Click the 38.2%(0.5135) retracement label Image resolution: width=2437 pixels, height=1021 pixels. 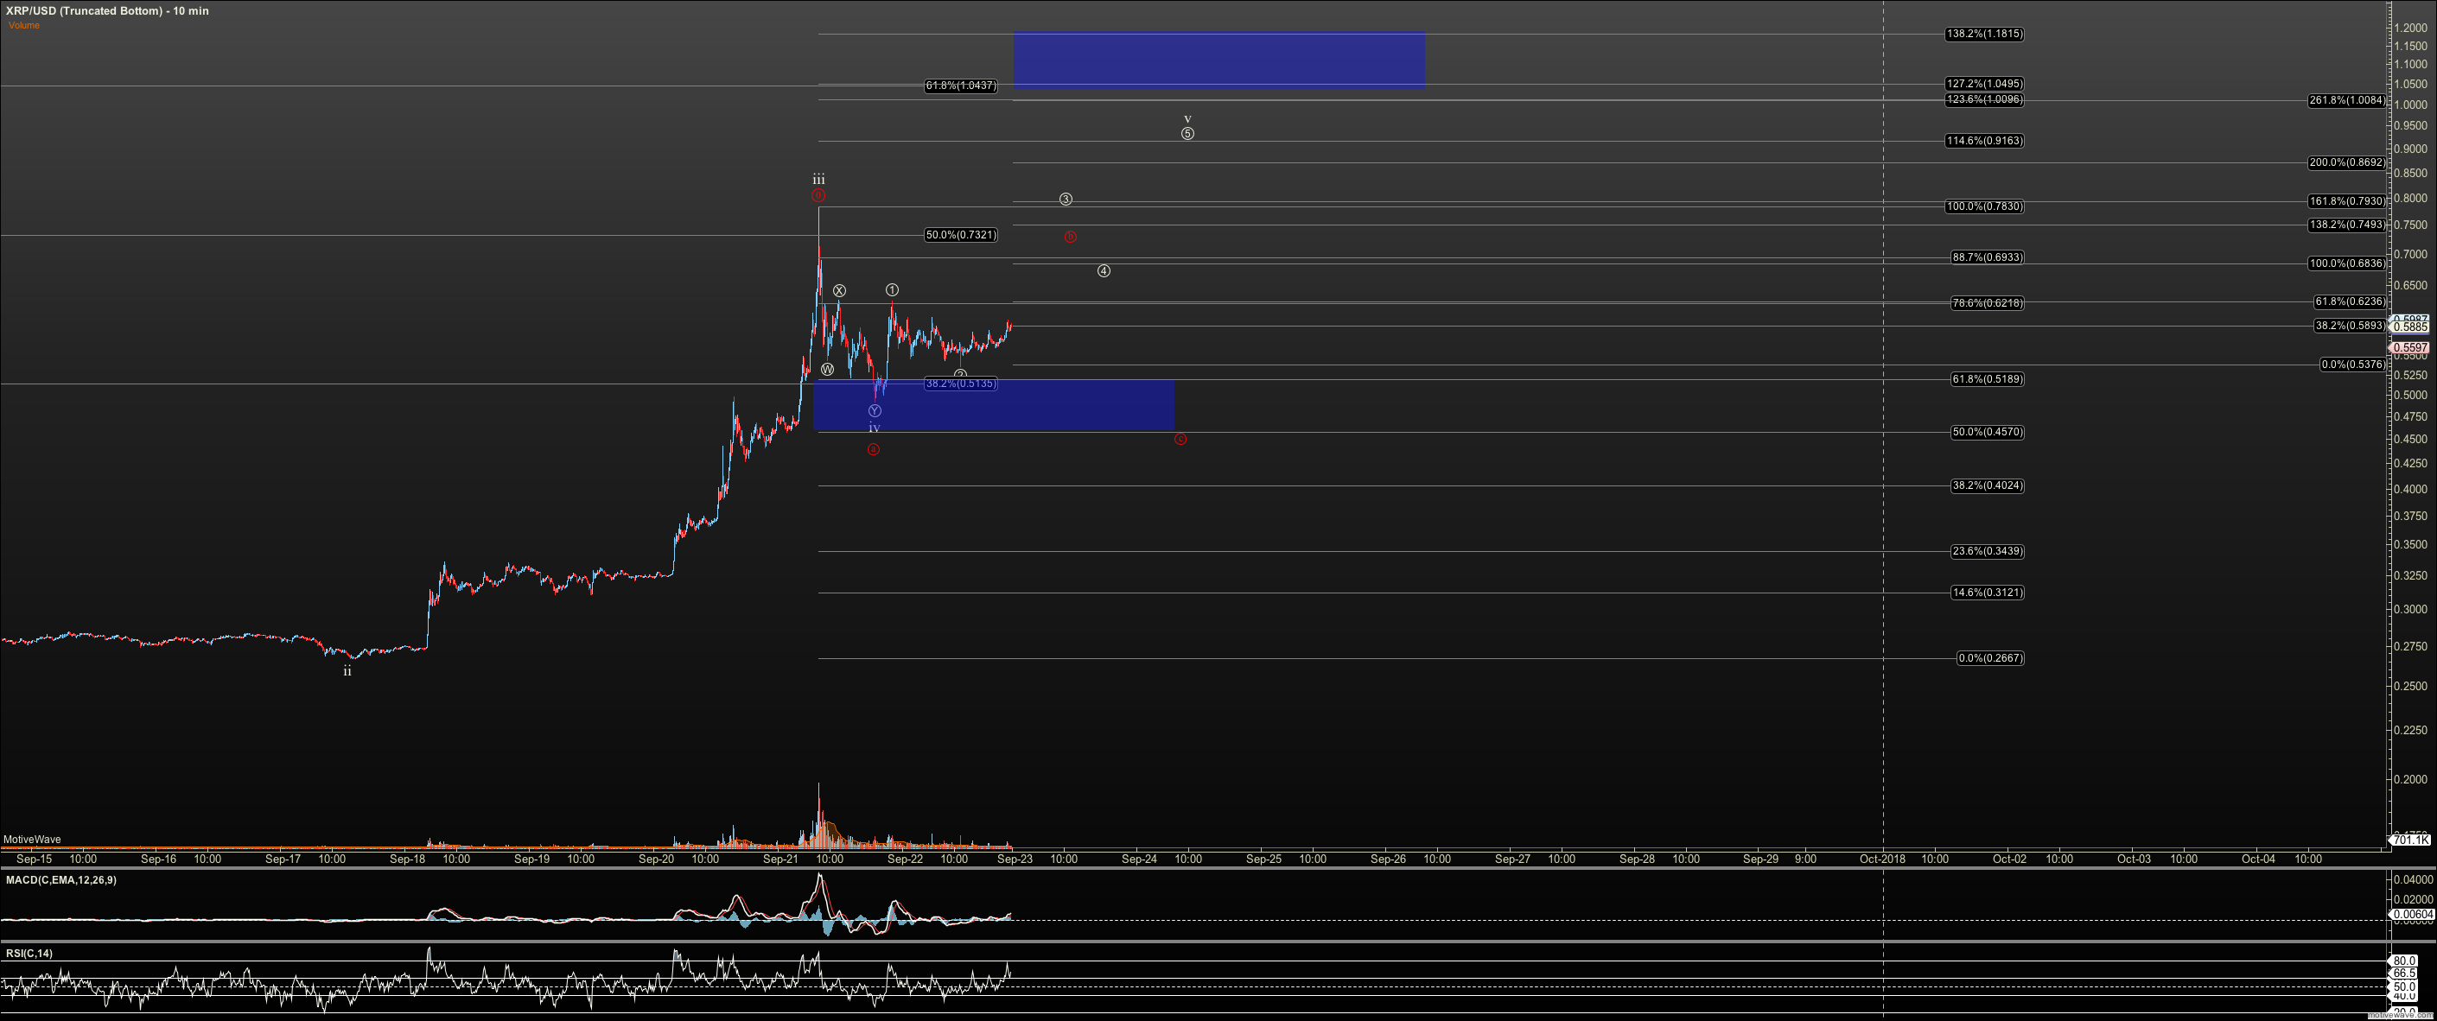[x=959, y=384]
